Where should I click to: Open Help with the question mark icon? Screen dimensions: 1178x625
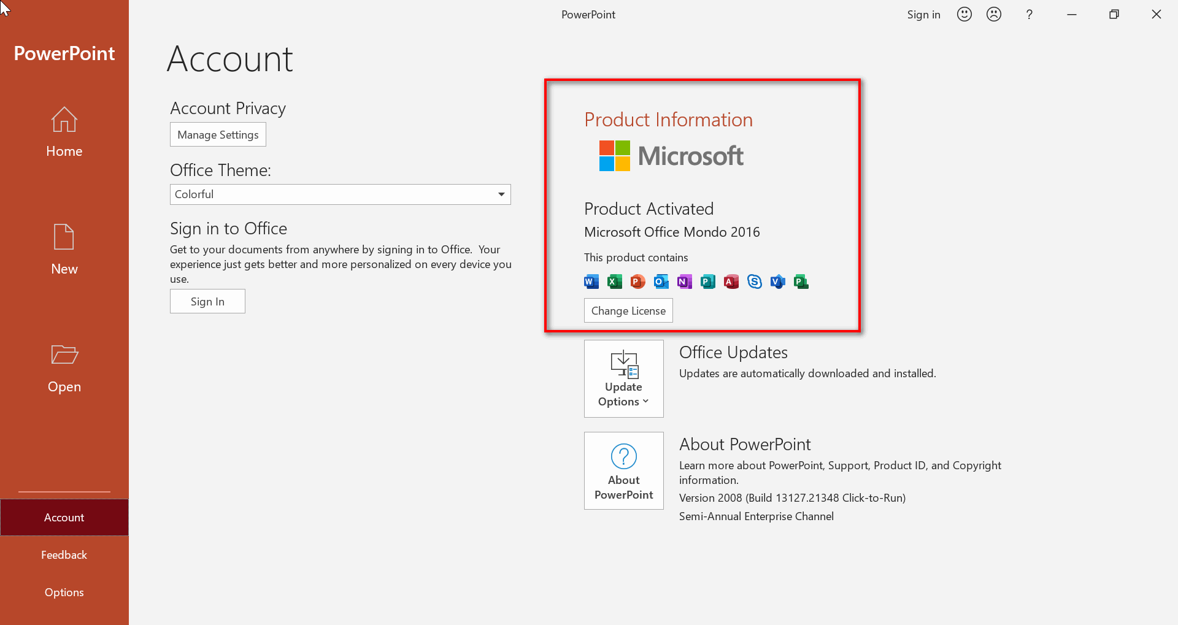[x=1030, y=14]
